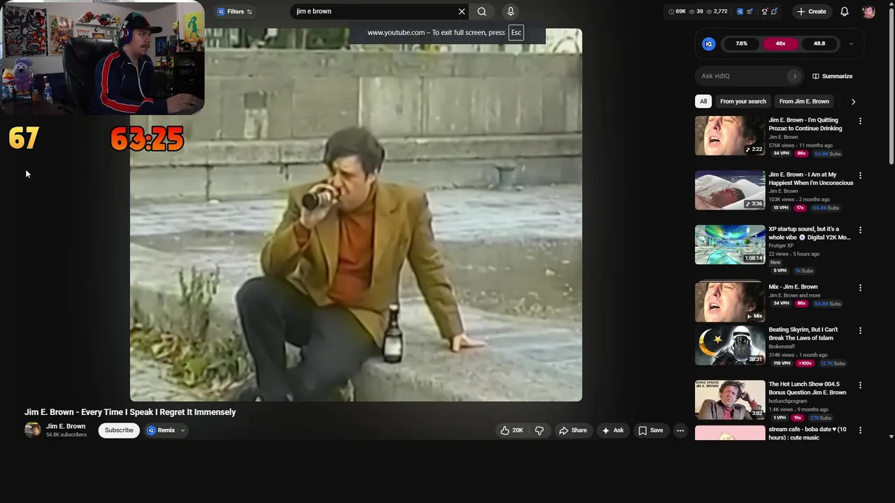Submit the Ask vidIQ arrow button

coord(794,76)
